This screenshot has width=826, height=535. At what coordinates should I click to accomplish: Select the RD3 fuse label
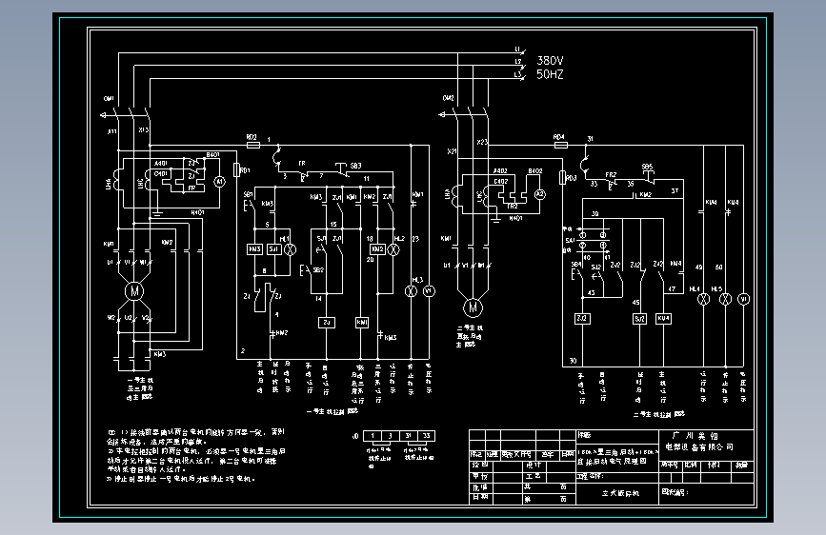(572, 179)
